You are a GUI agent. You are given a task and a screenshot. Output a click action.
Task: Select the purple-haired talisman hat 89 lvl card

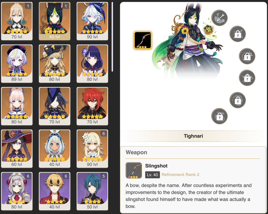point(17,64)
